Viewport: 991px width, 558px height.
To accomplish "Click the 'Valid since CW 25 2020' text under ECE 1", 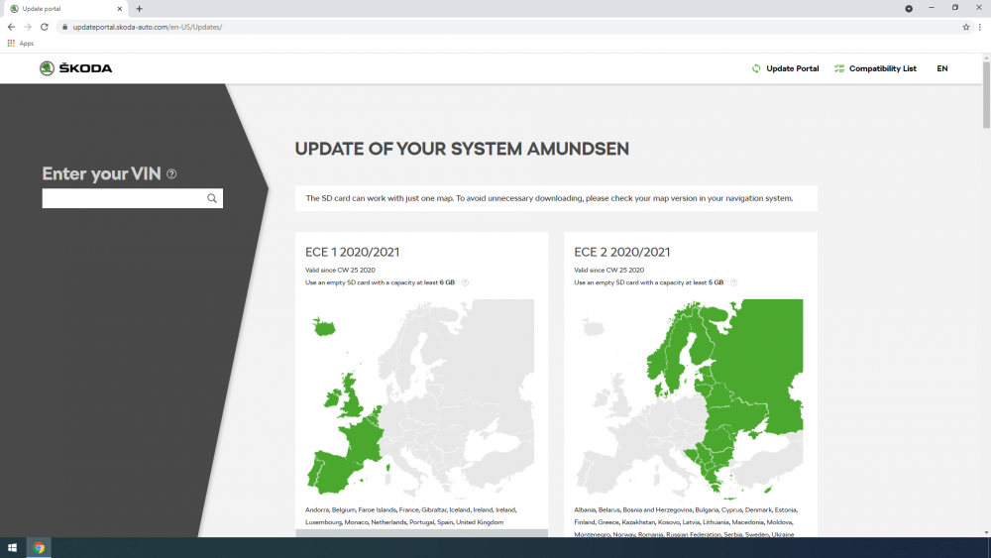I will [340, 270].
